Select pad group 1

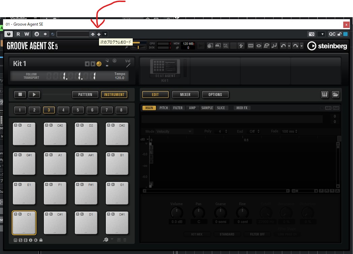[x=20, y=110]
